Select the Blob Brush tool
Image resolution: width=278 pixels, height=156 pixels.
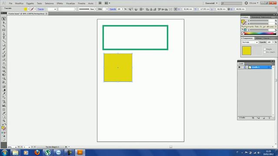click(x=4, y=56)
